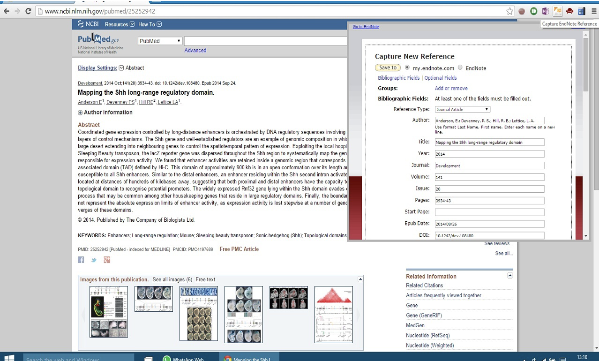Click the NCBI logo
The height and width of the screenshot is (361, 599).
click(88, 24)
